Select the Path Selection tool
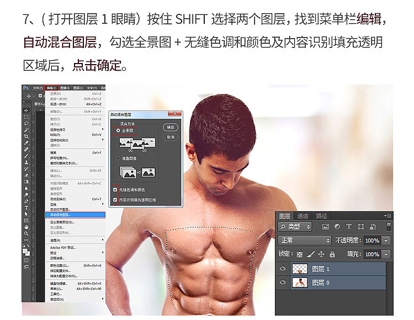This screenshot has height=320, width=414. point(26,214)
